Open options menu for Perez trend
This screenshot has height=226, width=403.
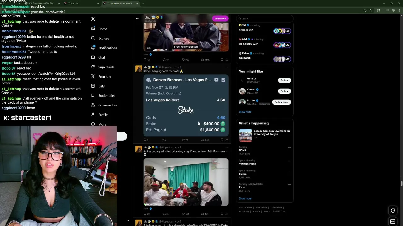[289, 185]
